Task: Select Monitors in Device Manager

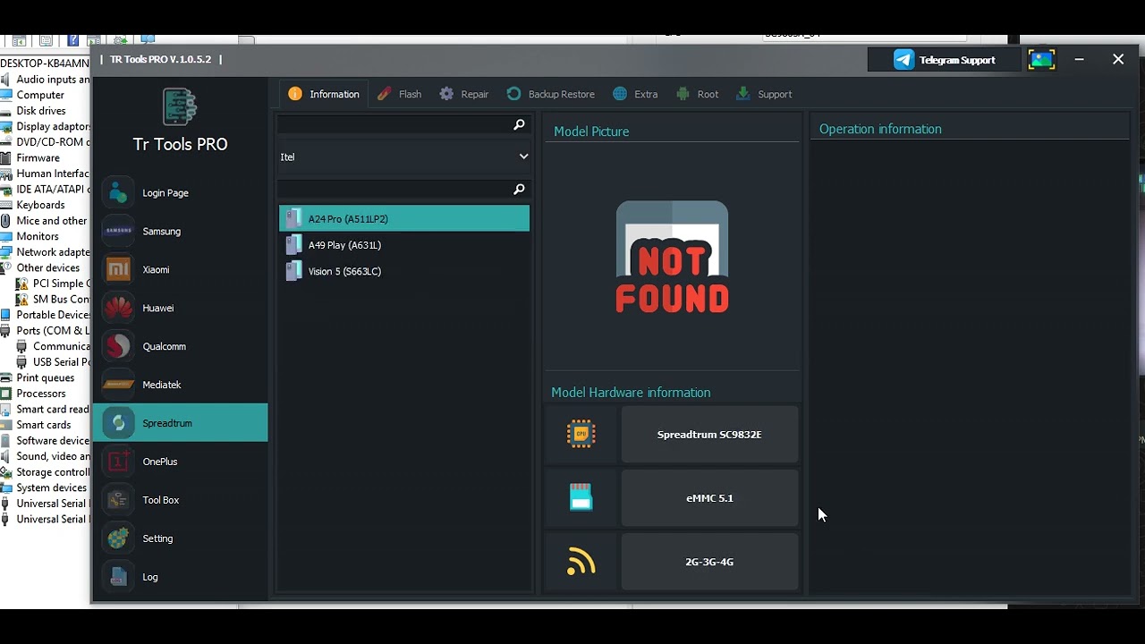Action: tap(38, 236)
